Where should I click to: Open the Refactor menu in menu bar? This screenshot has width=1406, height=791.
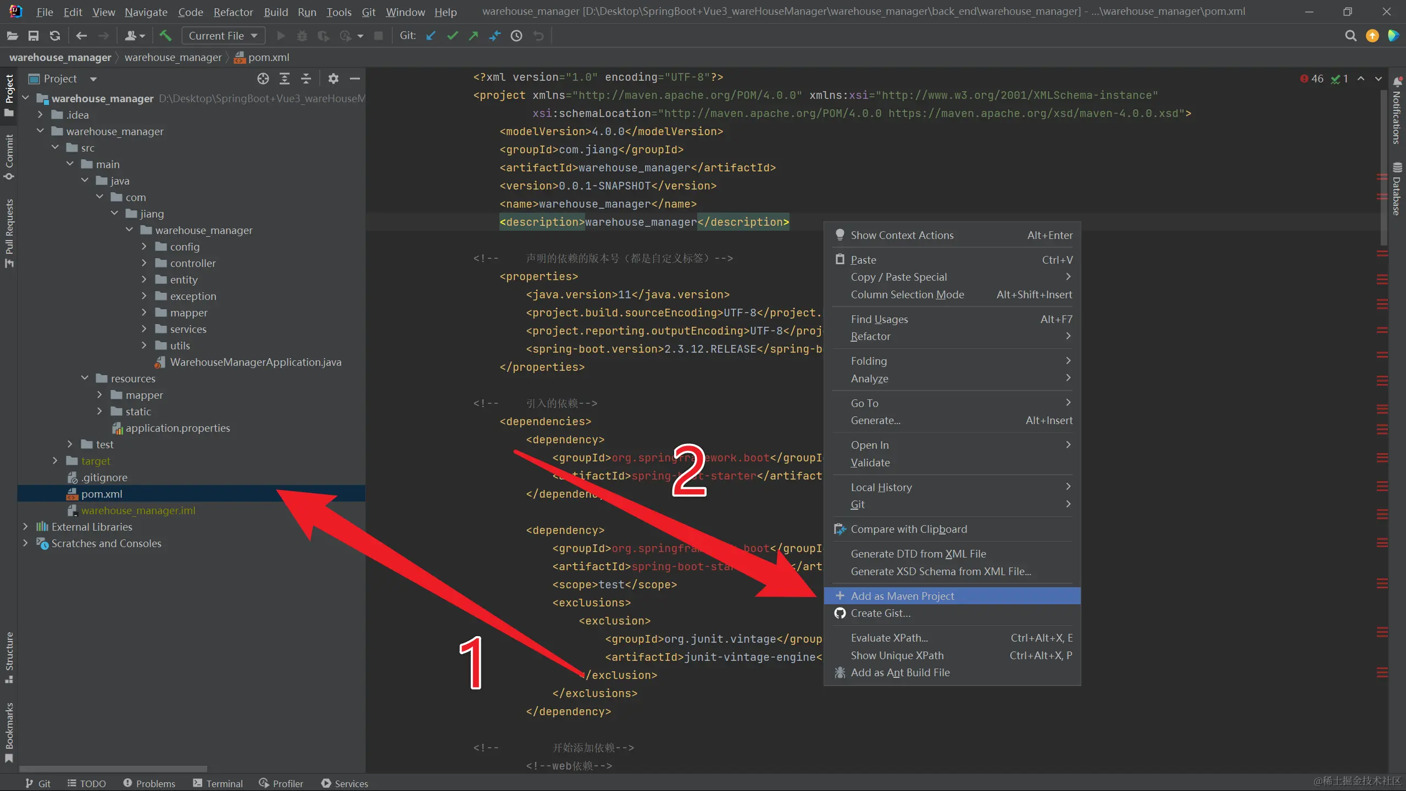click(233, 12)
